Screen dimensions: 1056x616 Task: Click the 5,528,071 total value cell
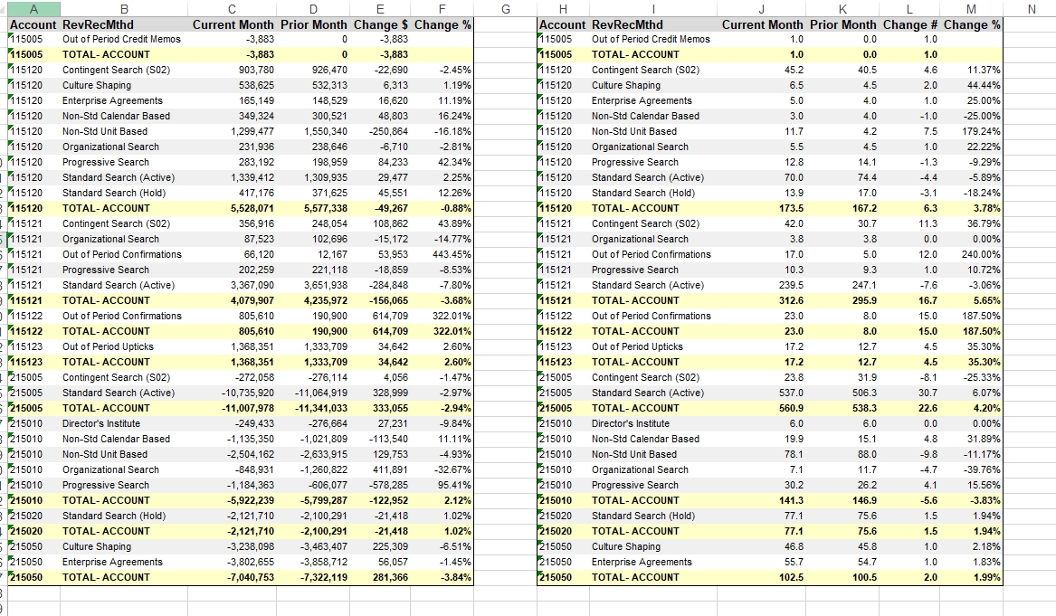click(233, 208)
